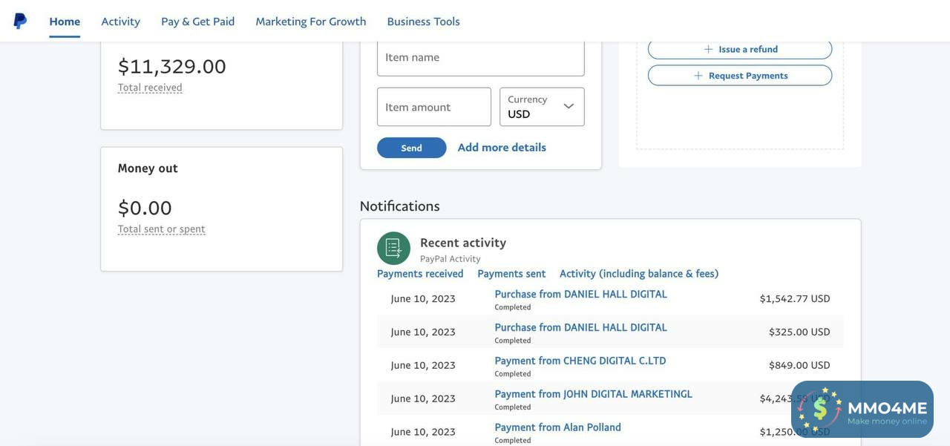950x446 pixels.
Task: Click the Recent activity green icon
Action: (x=393, y=249)
